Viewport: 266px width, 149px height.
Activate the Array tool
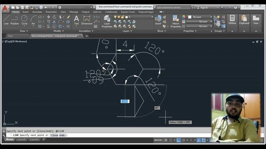coord(60,26)
